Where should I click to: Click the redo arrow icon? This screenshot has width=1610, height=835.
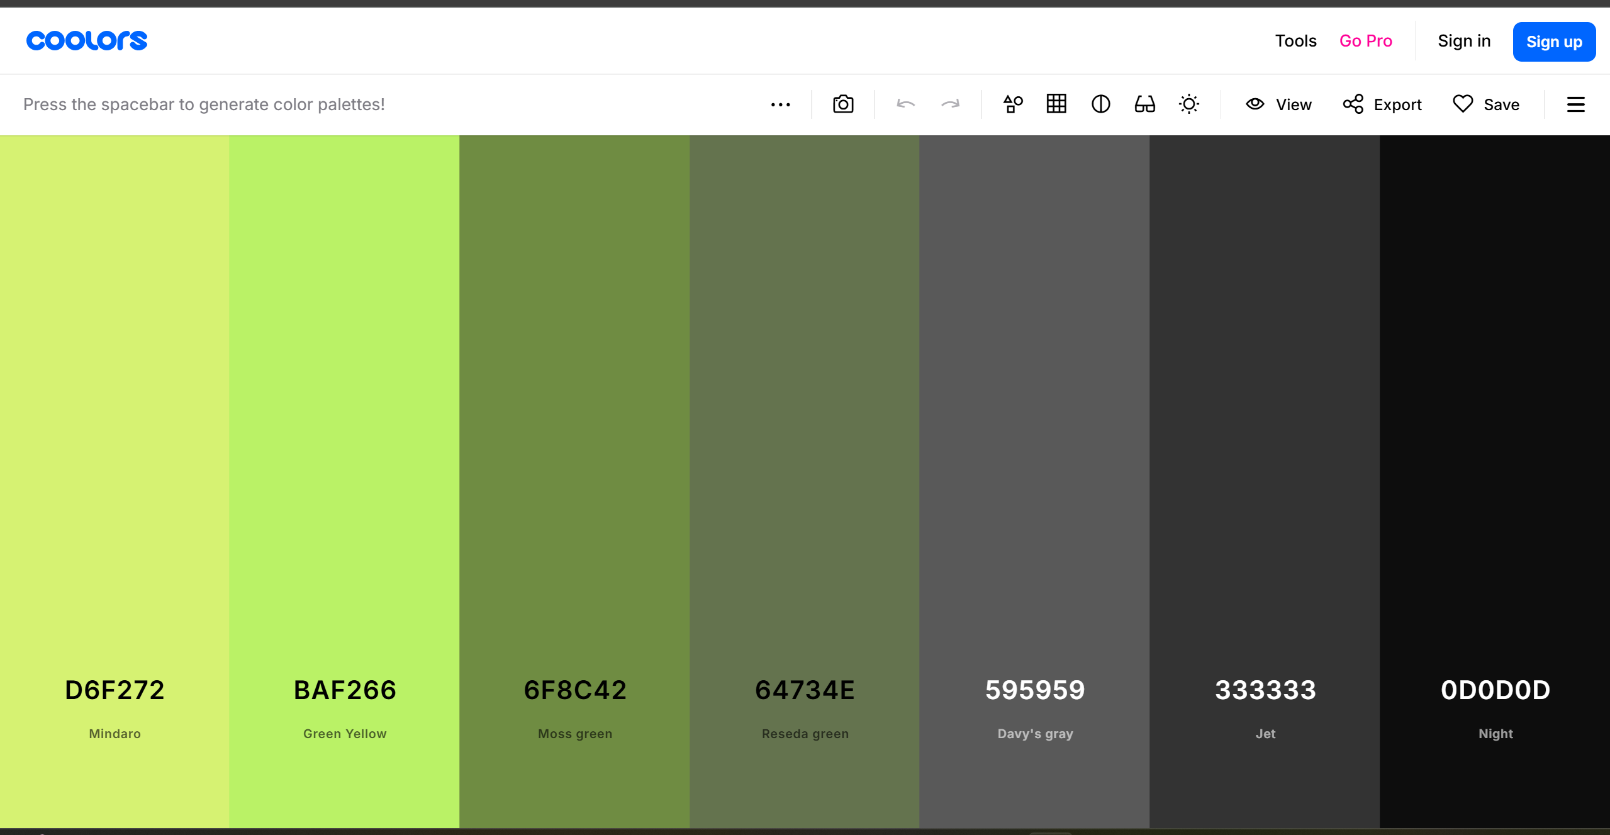(950, 104)
